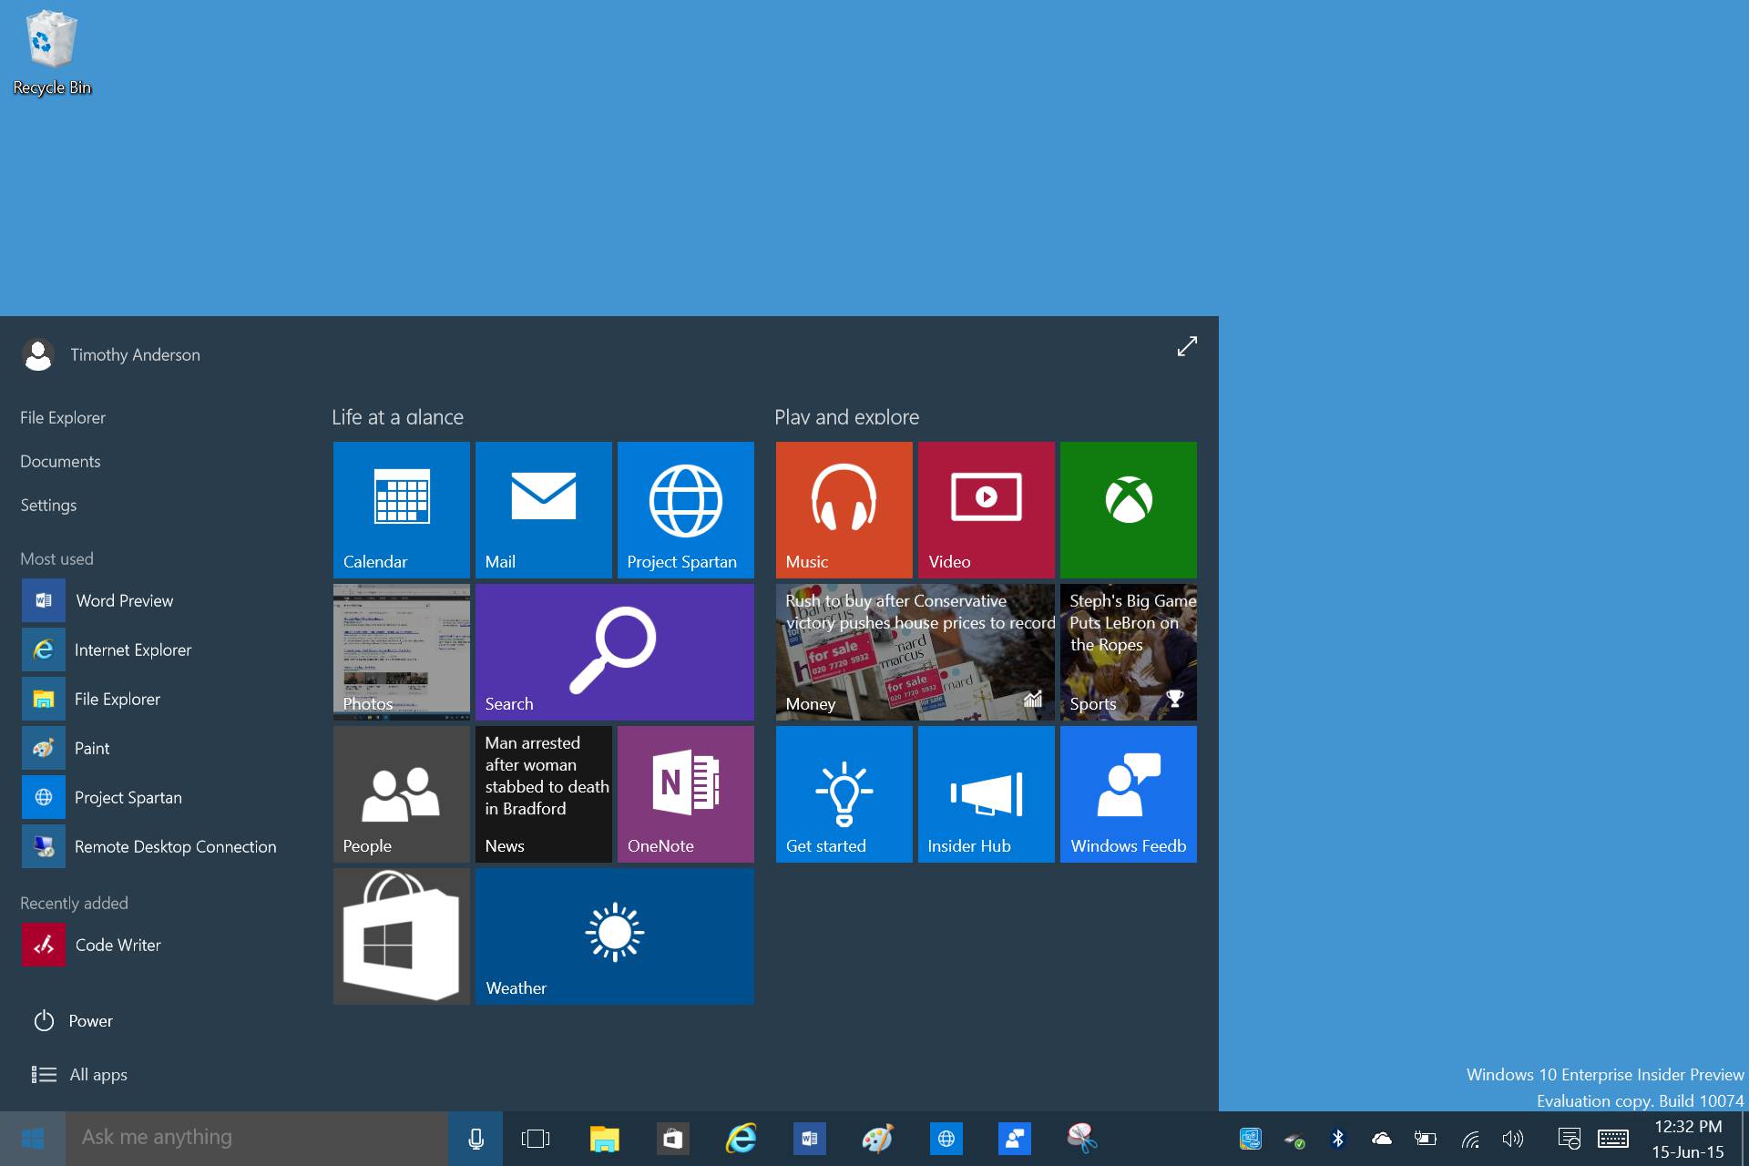
Task: Open the OneNote tile
Action: 684,793
